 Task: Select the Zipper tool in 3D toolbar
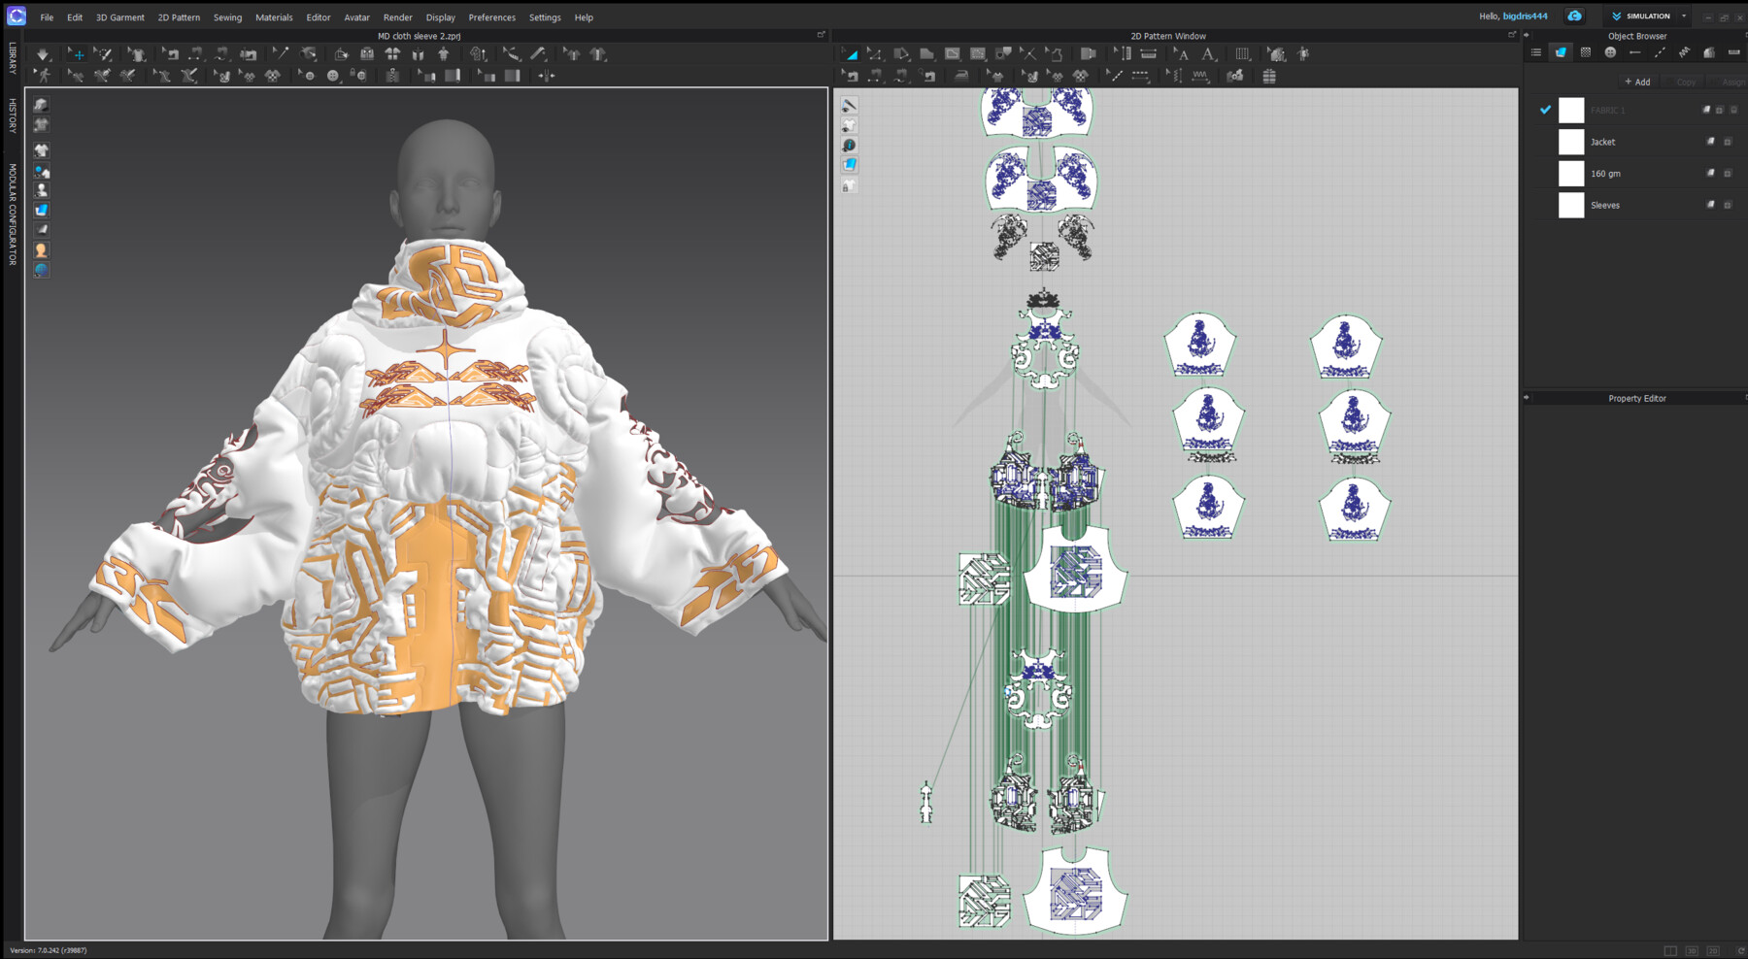tap(393, 76)
